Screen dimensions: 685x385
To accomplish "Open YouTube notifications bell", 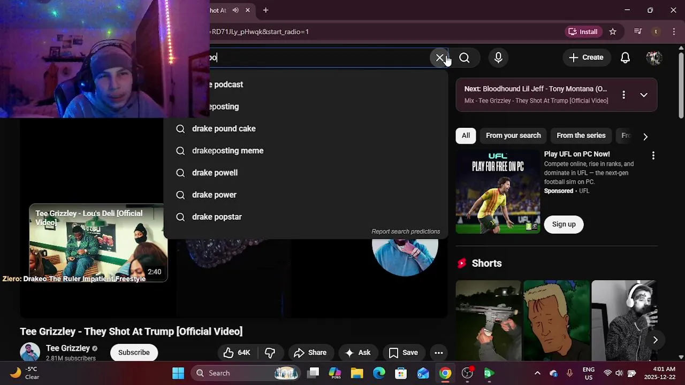I will 625,57.
